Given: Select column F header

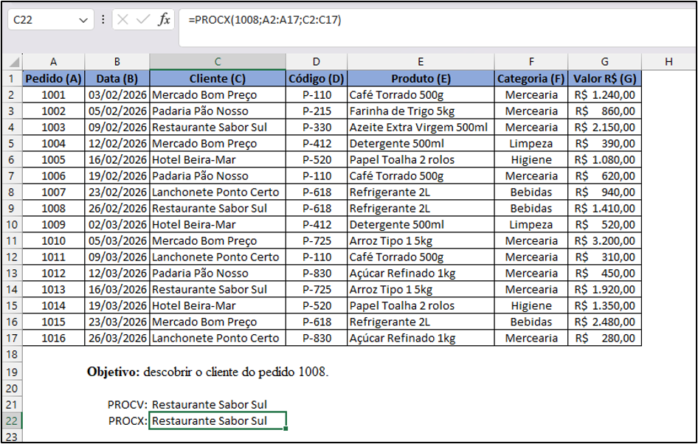Looking at the screenshot, I should 531,62.
